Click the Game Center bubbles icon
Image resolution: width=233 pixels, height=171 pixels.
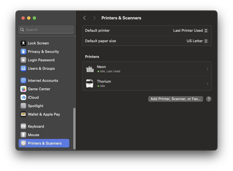click(23, 89)
